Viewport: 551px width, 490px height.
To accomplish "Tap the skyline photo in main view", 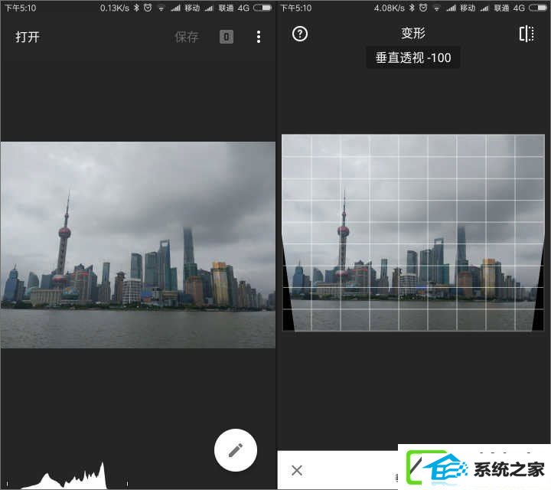I will click(x=138, y=245).
